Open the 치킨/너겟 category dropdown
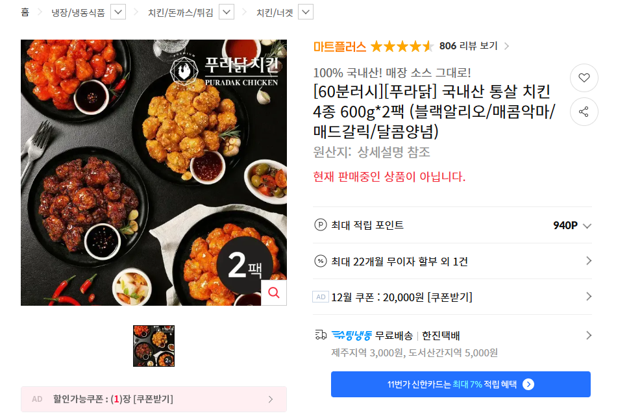The width and height of the screenshot is (629, 420). [x=306, y=12]
